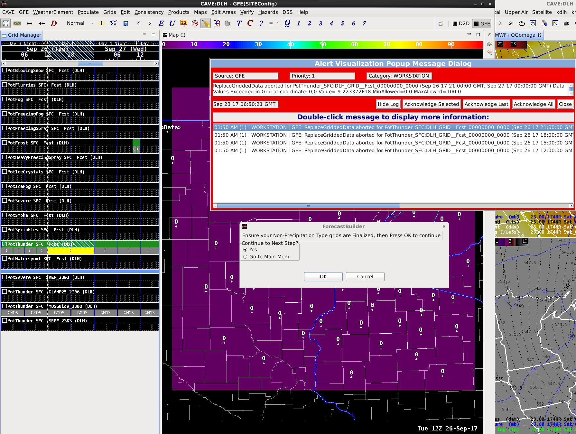The image size is (576, 434).
Task: Click the red italic C toolbar icon
Action: click(x=250, y=23)
